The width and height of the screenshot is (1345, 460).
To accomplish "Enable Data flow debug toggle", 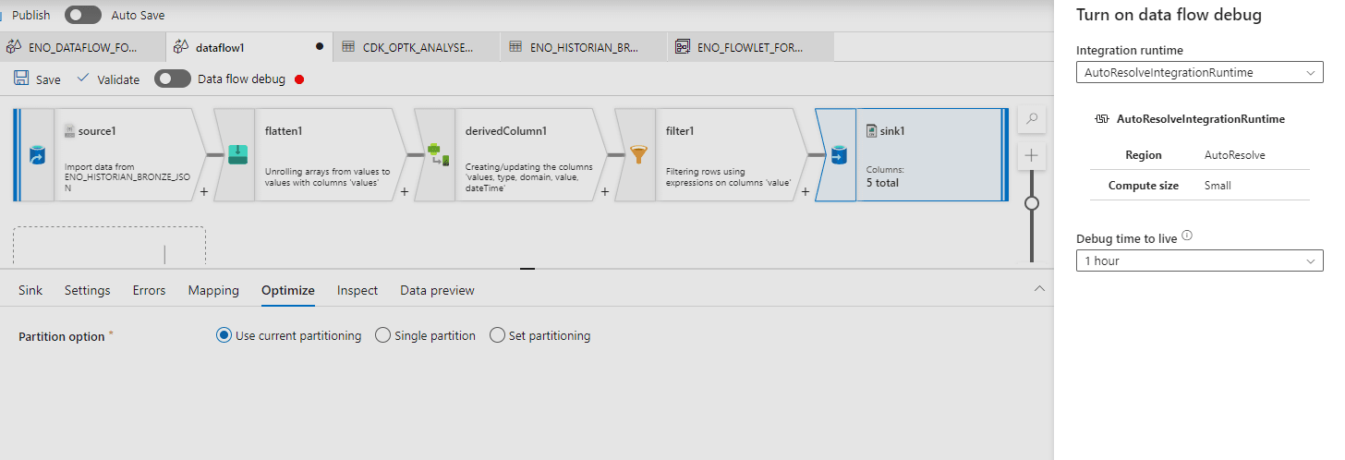I will pos(173,79).
